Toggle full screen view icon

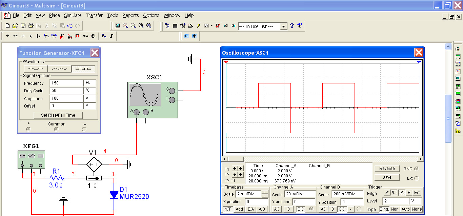click(118, 26)
